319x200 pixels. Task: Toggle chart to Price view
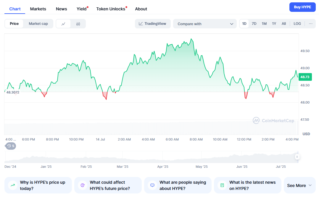tap(14, 24)
